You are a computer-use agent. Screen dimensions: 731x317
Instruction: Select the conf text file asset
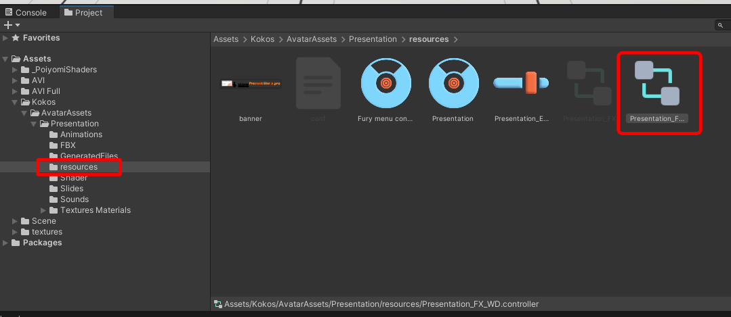pyautogui.click(x=318, y=84)
